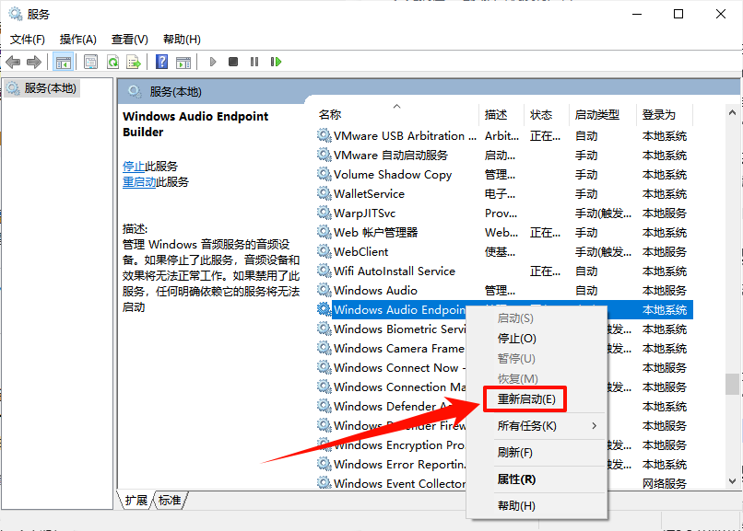Select 停止(O) from the context menu

(x=516, y=339)
